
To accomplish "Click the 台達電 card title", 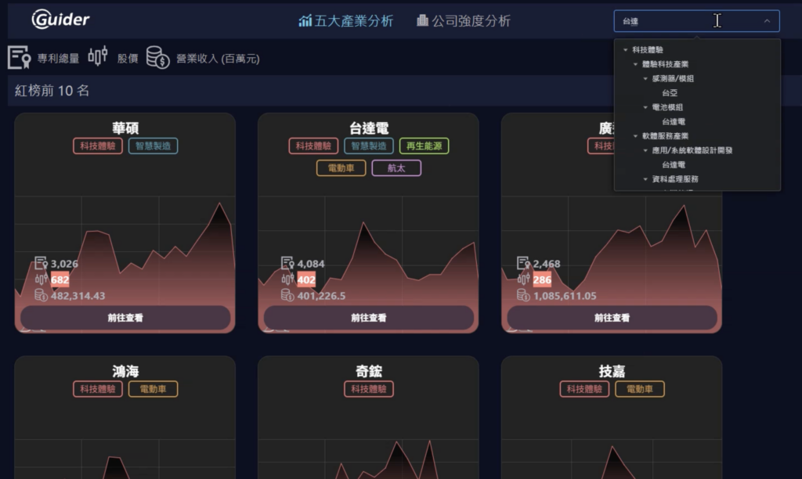I will tap(369, 128).
